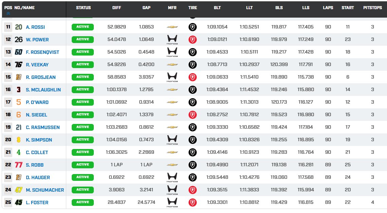Open driver N. Siegel's name link
The height and width of the screenshot is (213, 387).
coord(36,115)
